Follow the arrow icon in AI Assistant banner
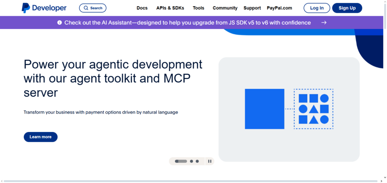Image resolution: width=387 pixels, height=183 pixels. [x=324, y=23]
